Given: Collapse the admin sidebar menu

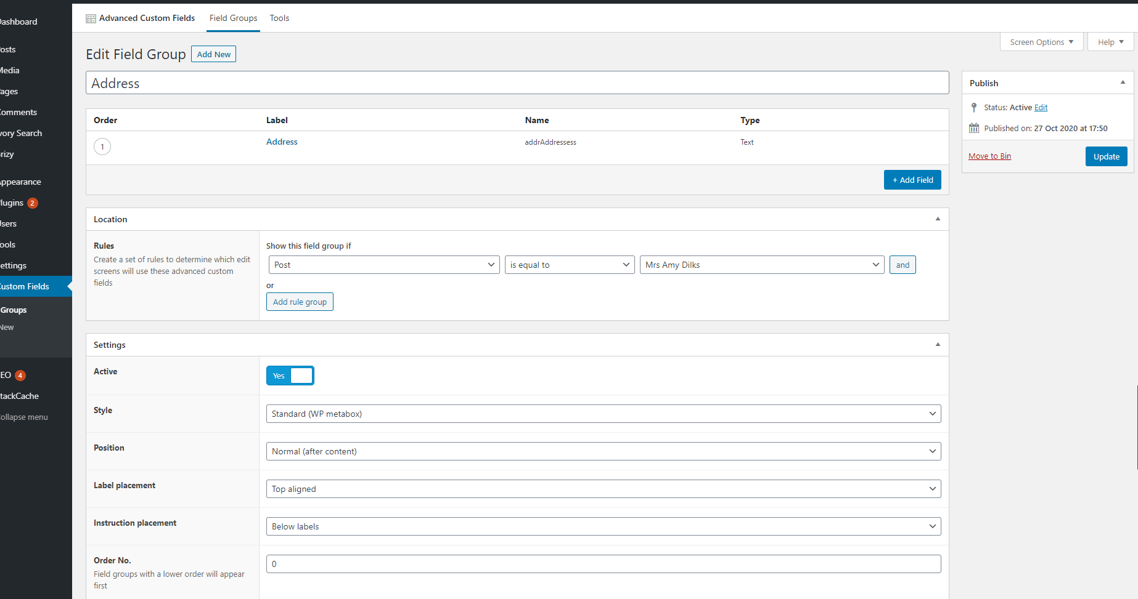Looking at the screenshot, I should 36,417.
